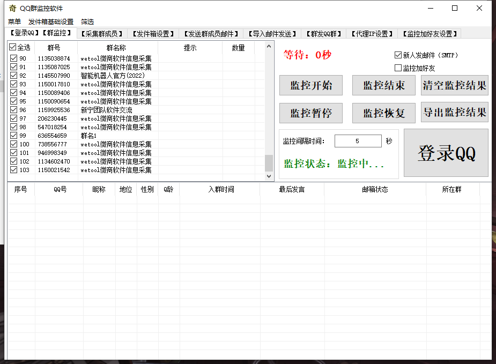Viewport: 496px width, 364px height.
Task: Click Q龄 column header
Action: [168, 189]
